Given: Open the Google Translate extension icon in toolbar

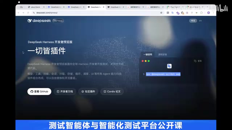Looking at the screenshot, I should [173, 13].
